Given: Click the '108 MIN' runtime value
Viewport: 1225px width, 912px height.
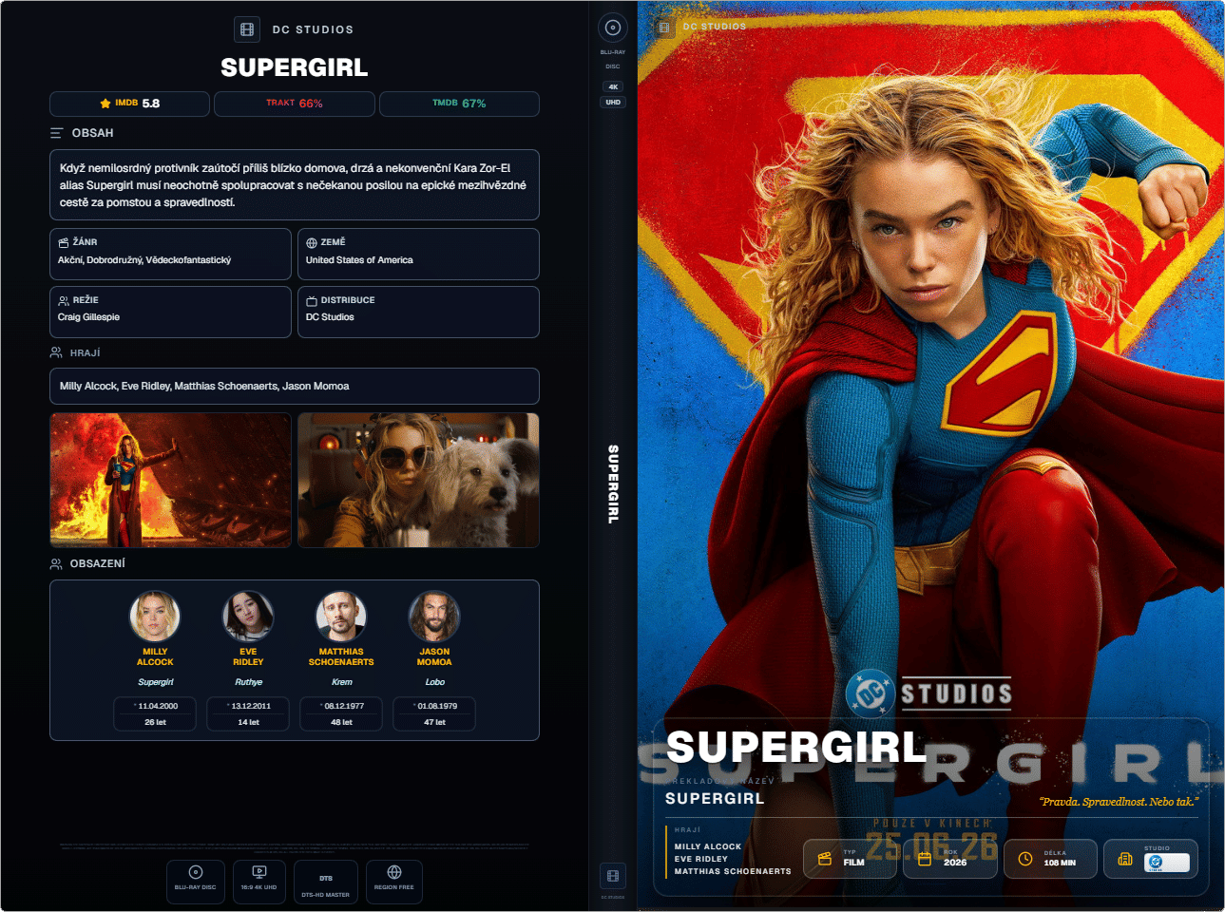Looking at the screenshot, I should tap(1060, 863).
